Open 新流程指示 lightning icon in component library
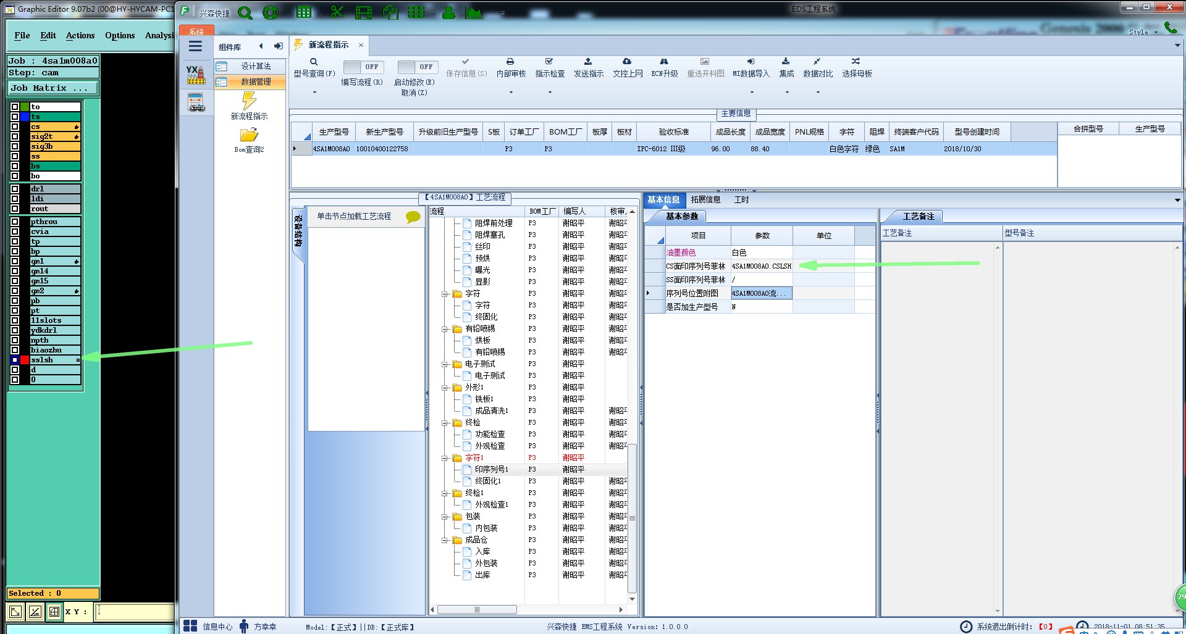 point(249,100)
